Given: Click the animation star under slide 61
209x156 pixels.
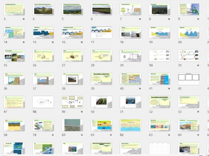Looking at the screenshot, I should [x=111, y=135].
